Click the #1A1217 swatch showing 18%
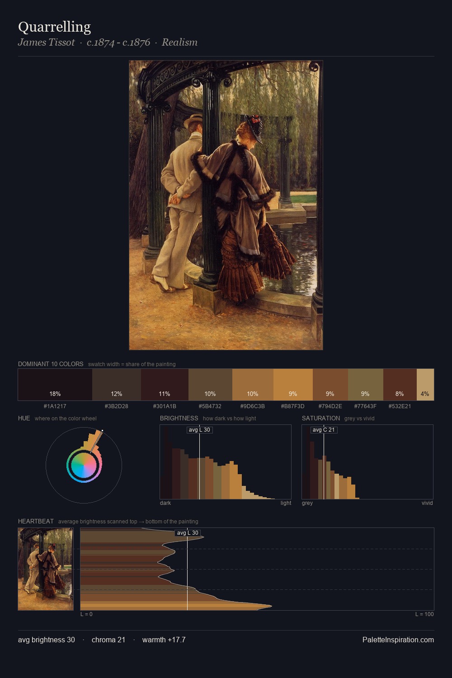 point(55,385)
